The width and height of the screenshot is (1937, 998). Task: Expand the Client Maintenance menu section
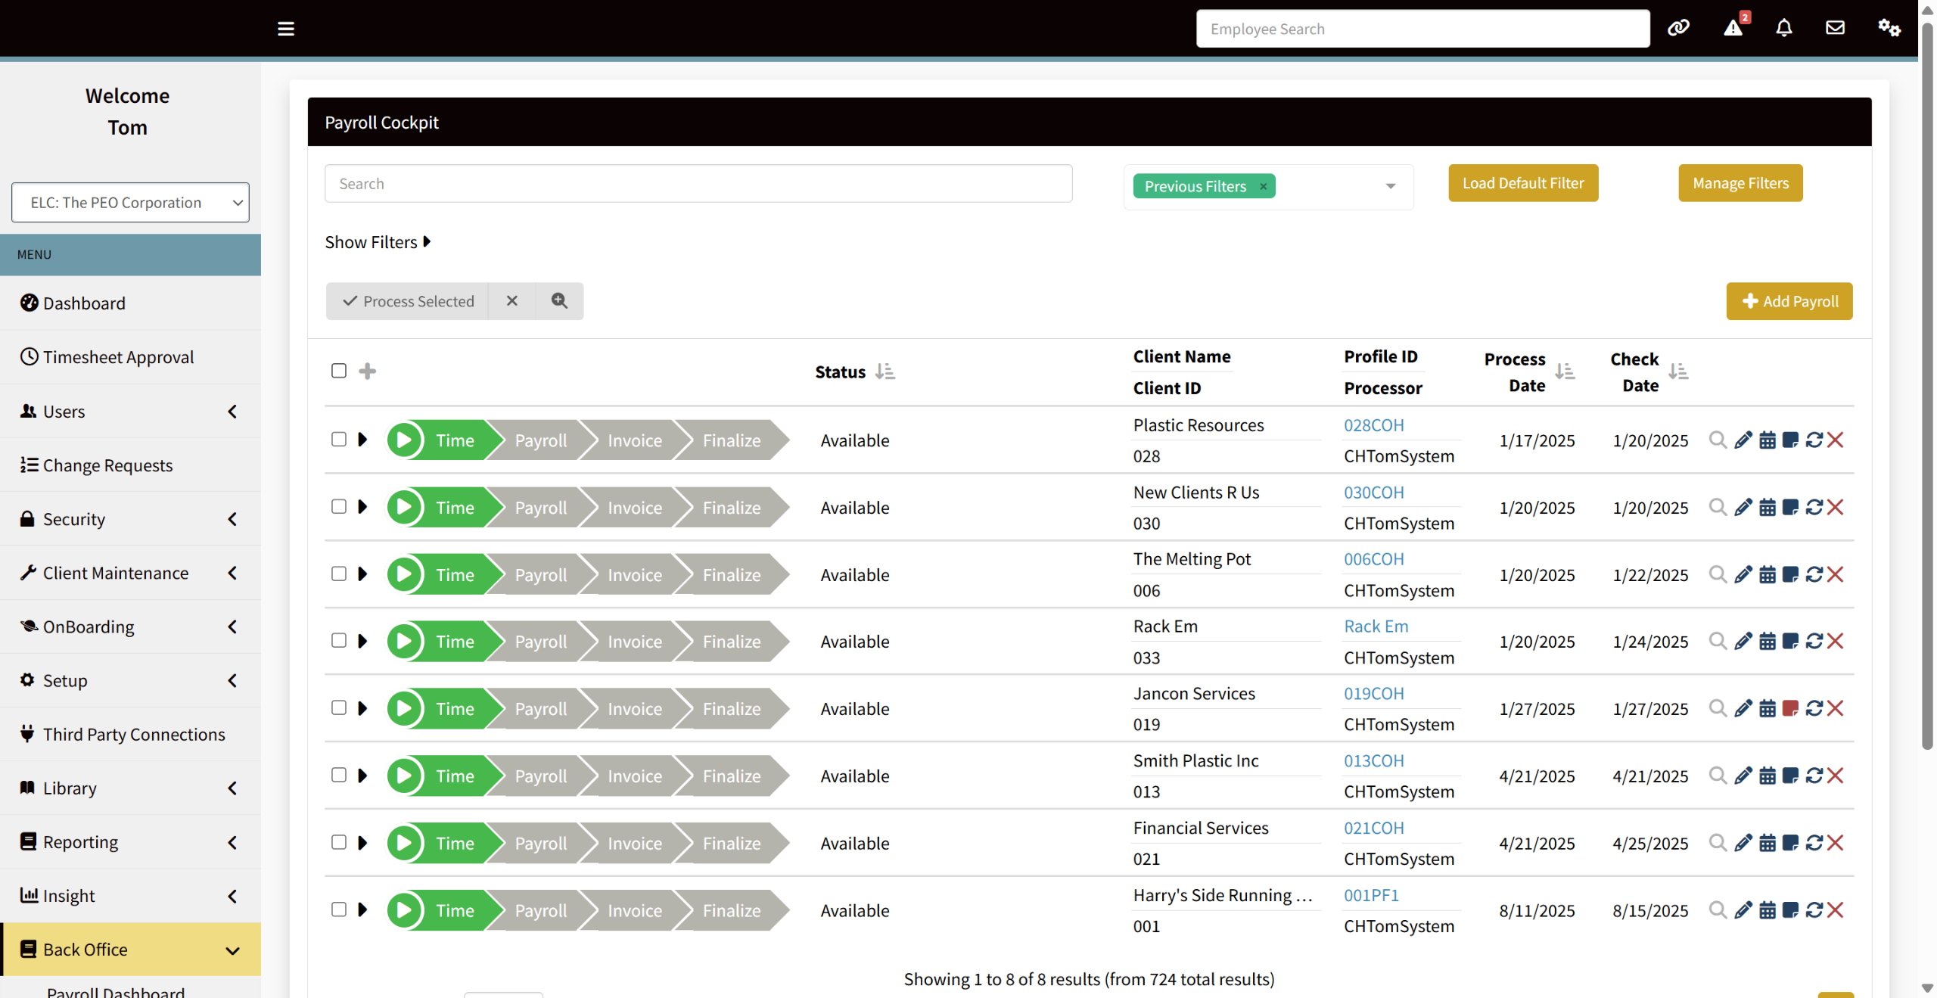(x=130, y=573)
